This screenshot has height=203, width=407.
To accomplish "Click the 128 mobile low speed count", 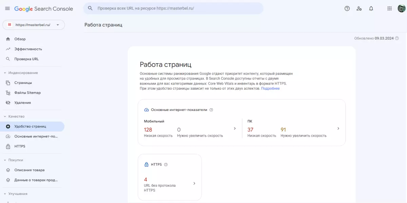I will pos(148,130).
